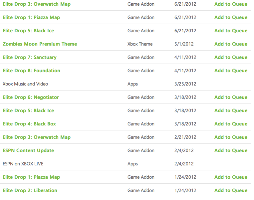Open Elite Drop 3: Overwatch Map dated 6/21/2012
254x200 pixels.
point(37,4)
